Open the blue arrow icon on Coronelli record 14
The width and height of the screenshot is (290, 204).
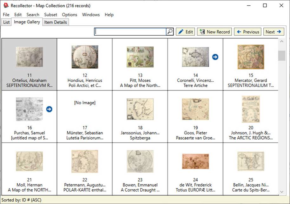(x=215, y=57)
